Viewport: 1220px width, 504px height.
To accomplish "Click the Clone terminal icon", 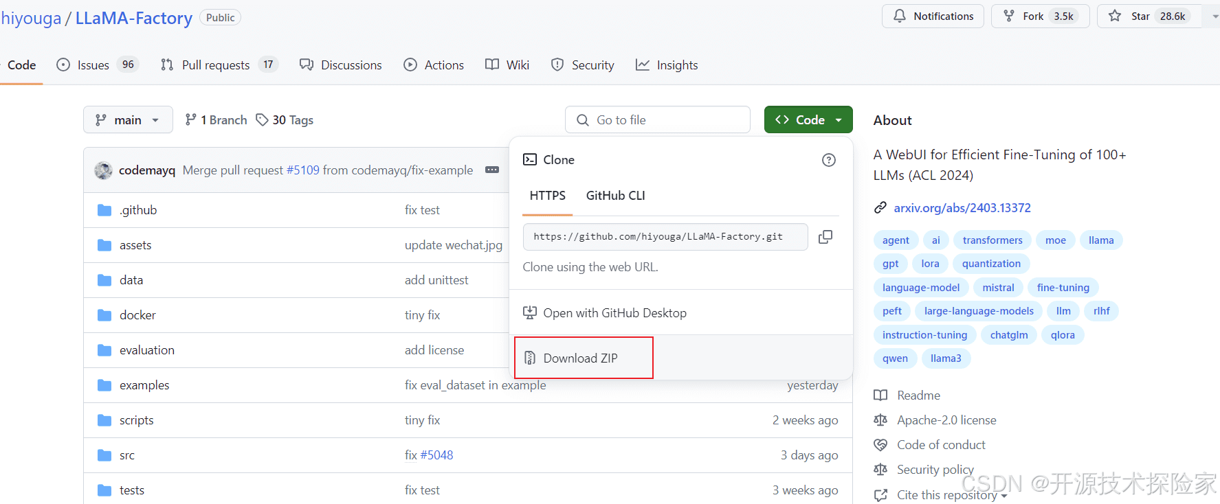I will click(530, 160).
